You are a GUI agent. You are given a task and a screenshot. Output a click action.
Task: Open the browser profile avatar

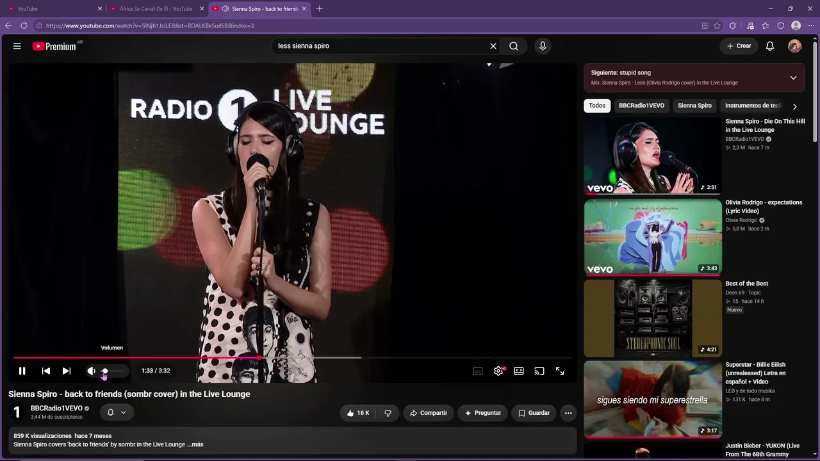tap(796, 26)
